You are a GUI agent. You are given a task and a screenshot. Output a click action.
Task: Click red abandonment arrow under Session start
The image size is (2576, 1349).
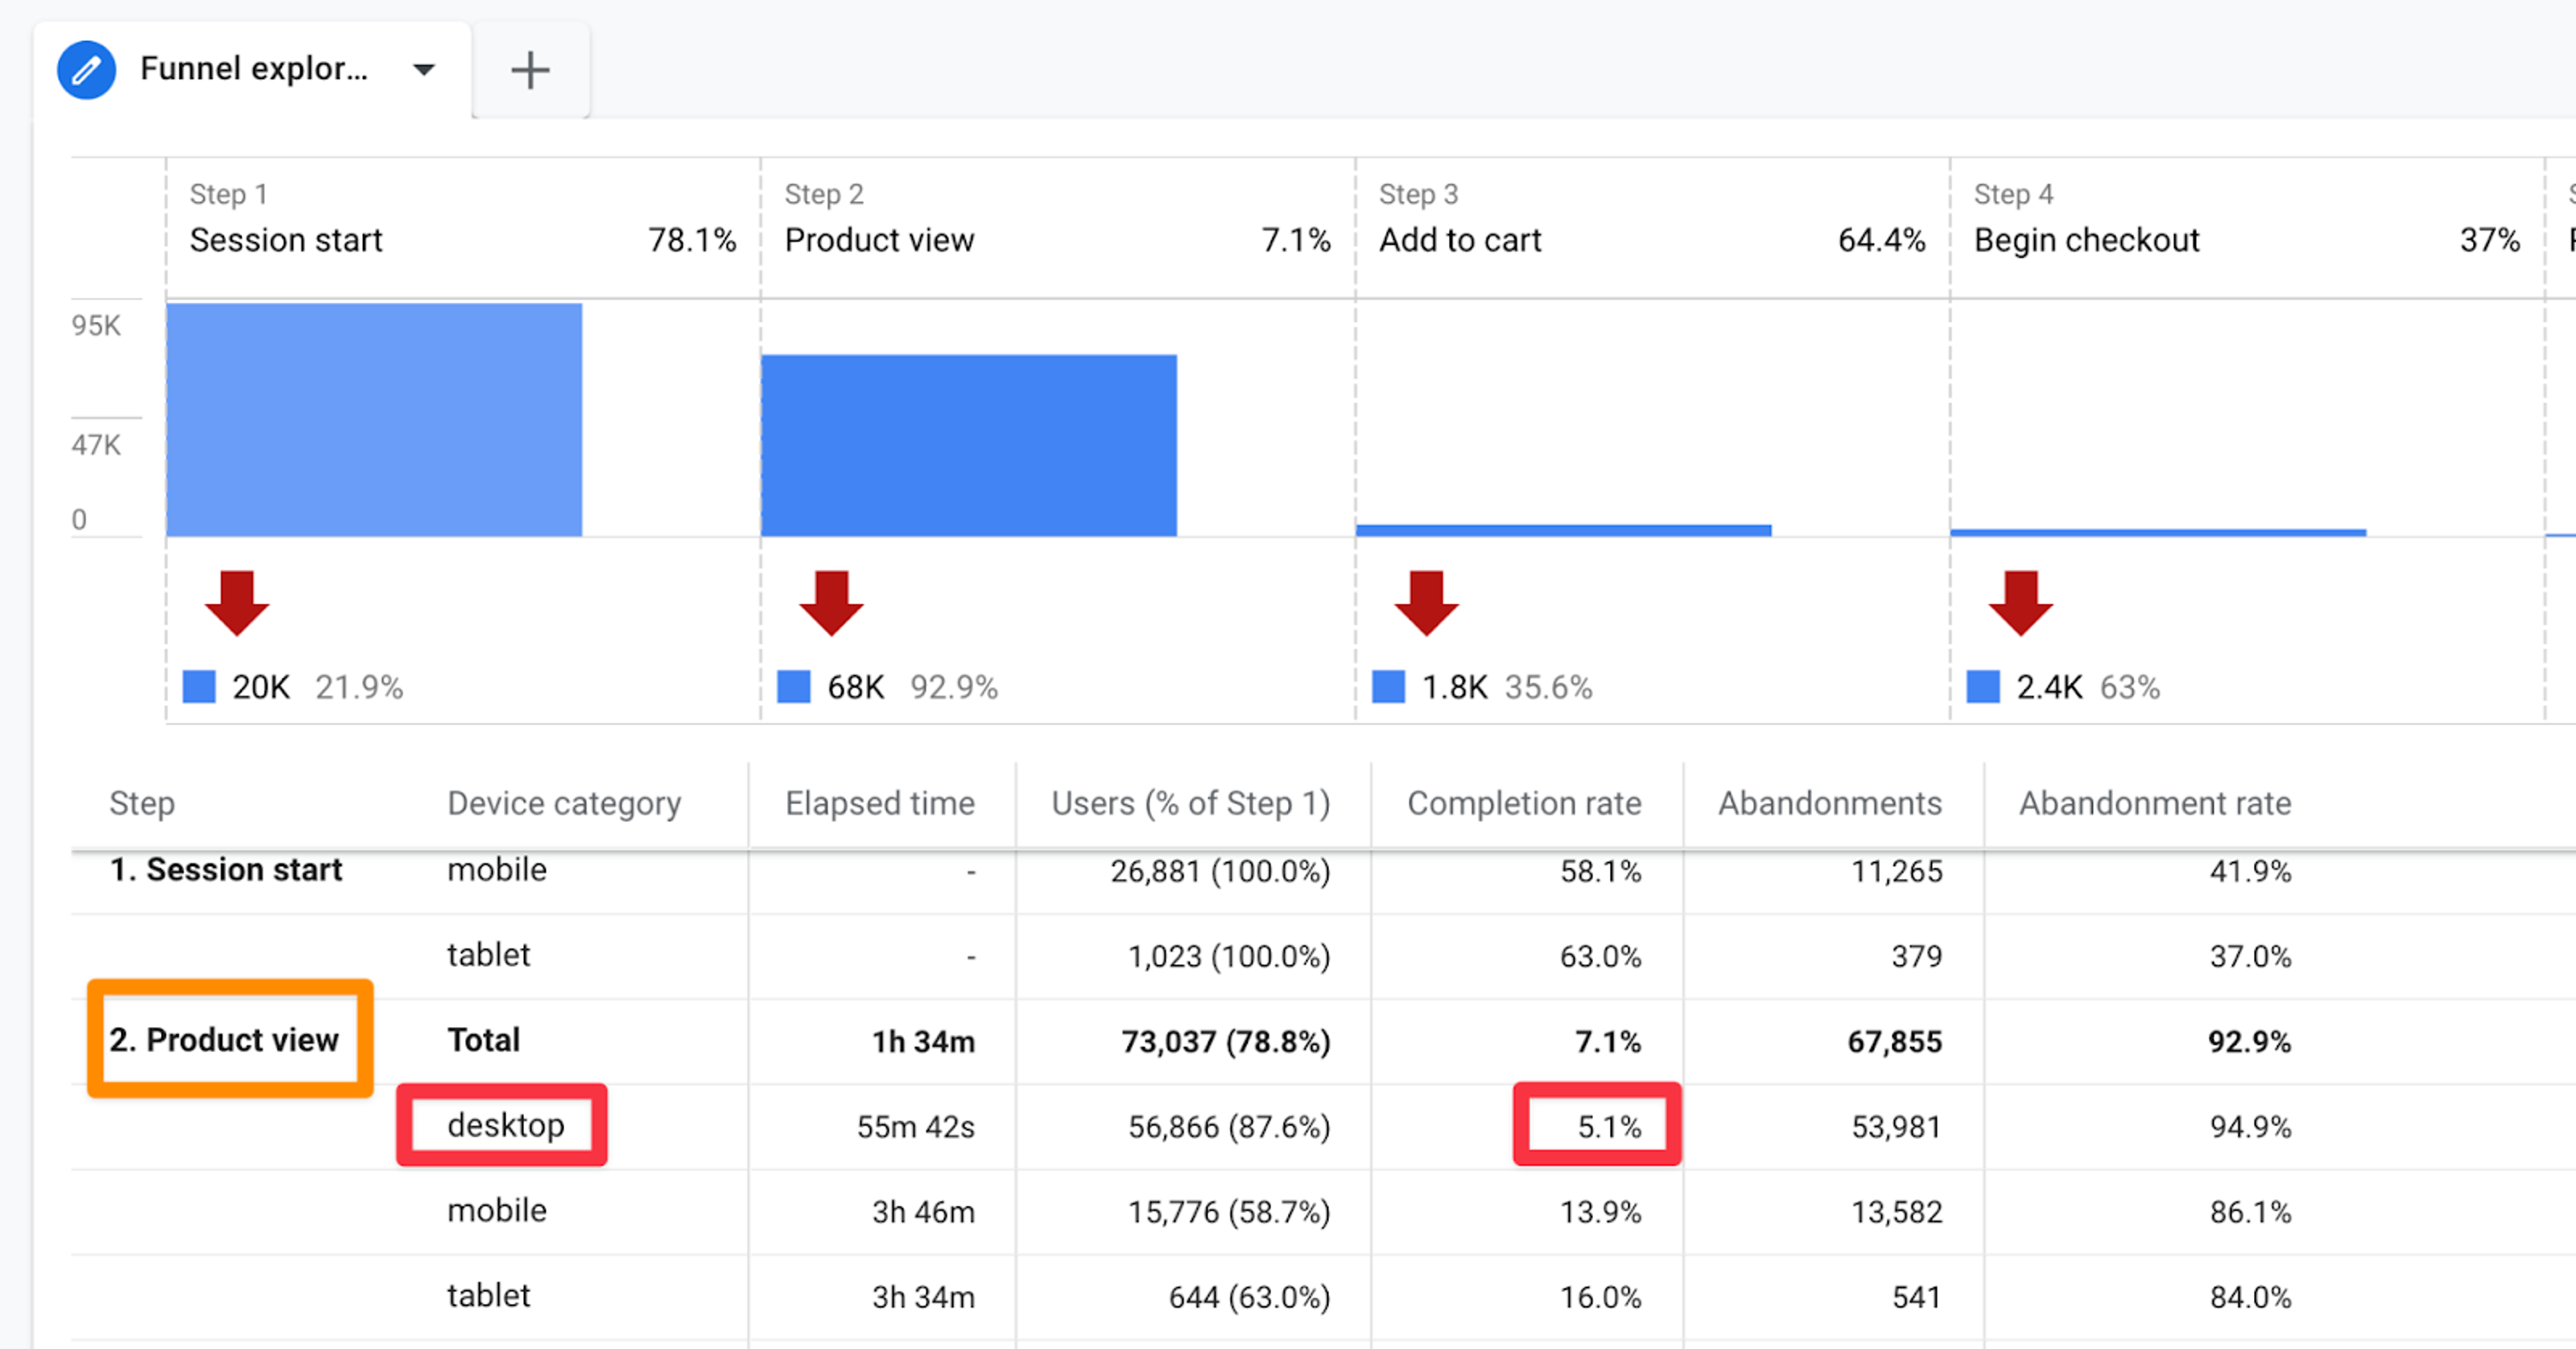pos(237,603)
